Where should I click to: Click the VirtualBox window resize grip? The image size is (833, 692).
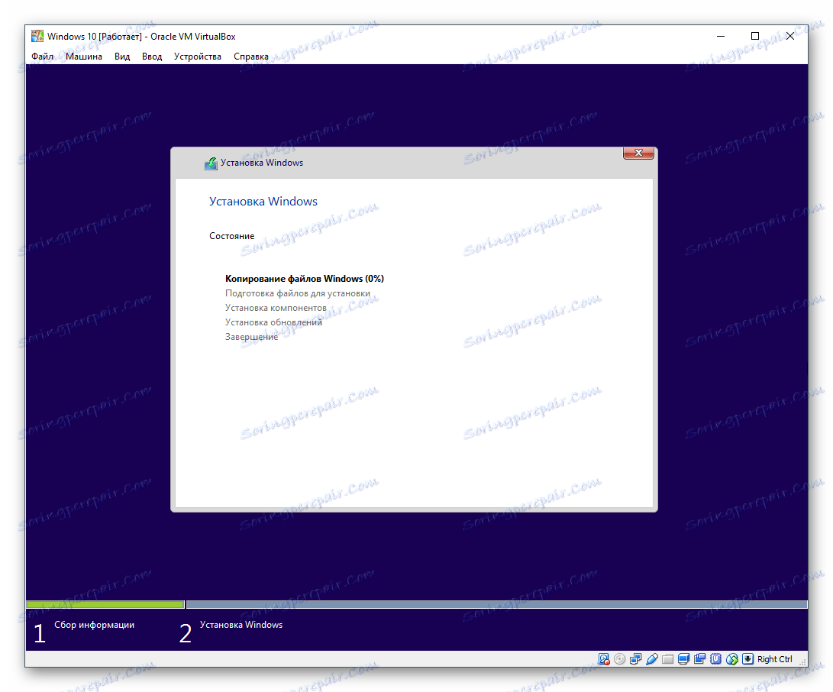[802, 661]
